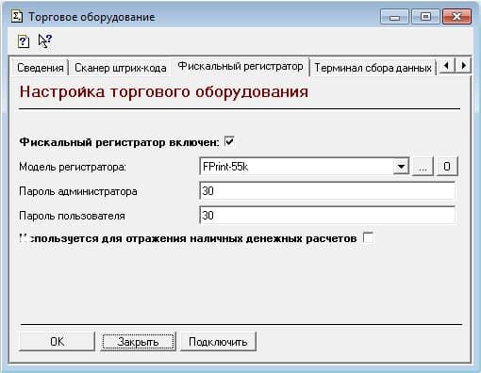The height and width of the screenshot is (373, 481).
Task: Minimize the 'Торговое оборудование' window
Action: [394, 17]
